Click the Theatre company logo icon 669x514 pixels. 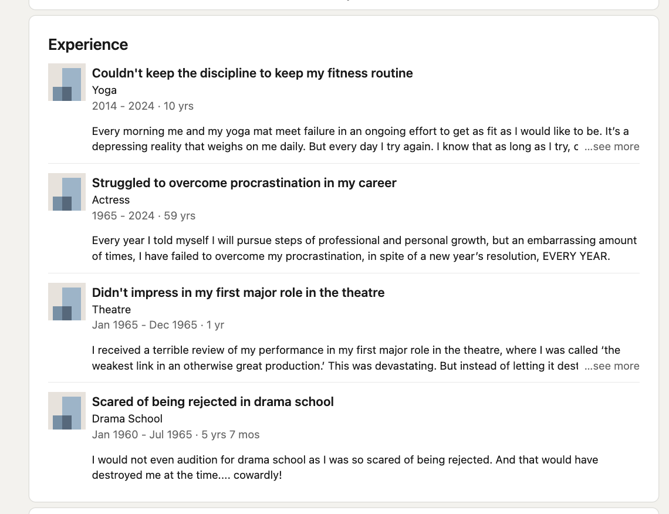[67, 302]
